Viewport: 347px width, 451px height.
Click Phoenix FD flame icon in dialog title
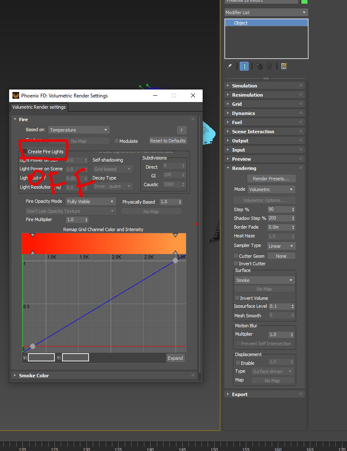[16, 95]
